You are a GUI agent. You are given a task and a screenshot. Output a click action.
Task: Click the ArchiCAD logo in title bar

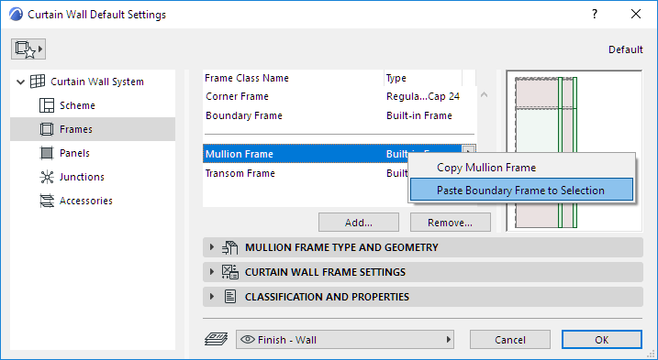tap(16, 15)
